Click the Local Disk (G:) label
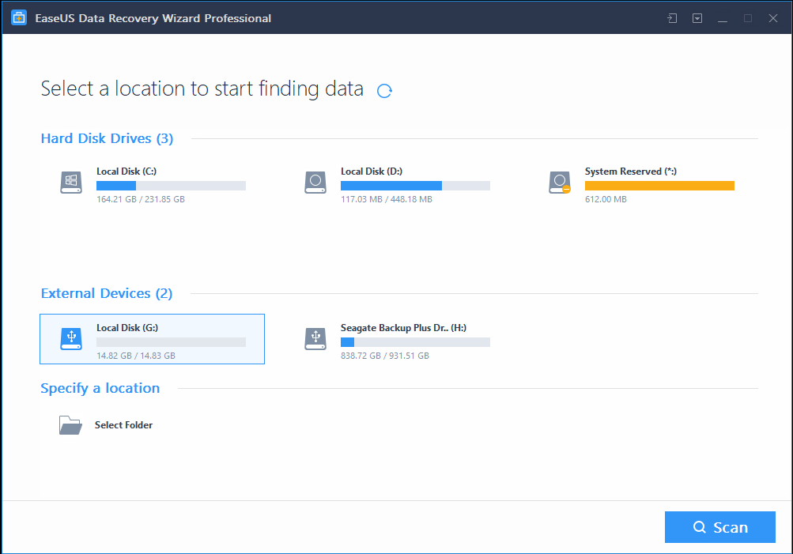The width and height of the screenshot is (793, 554). (x=127, y=327)
